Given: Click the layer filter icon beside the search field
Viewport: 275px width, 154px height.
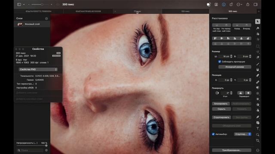Looking at the screenshot, I should click(46, 150).
